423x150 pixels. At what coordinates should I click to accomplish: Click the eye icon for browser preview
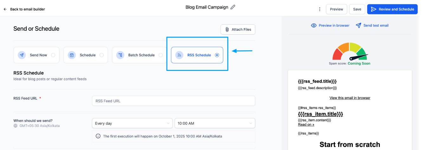[x=314, y=25]
